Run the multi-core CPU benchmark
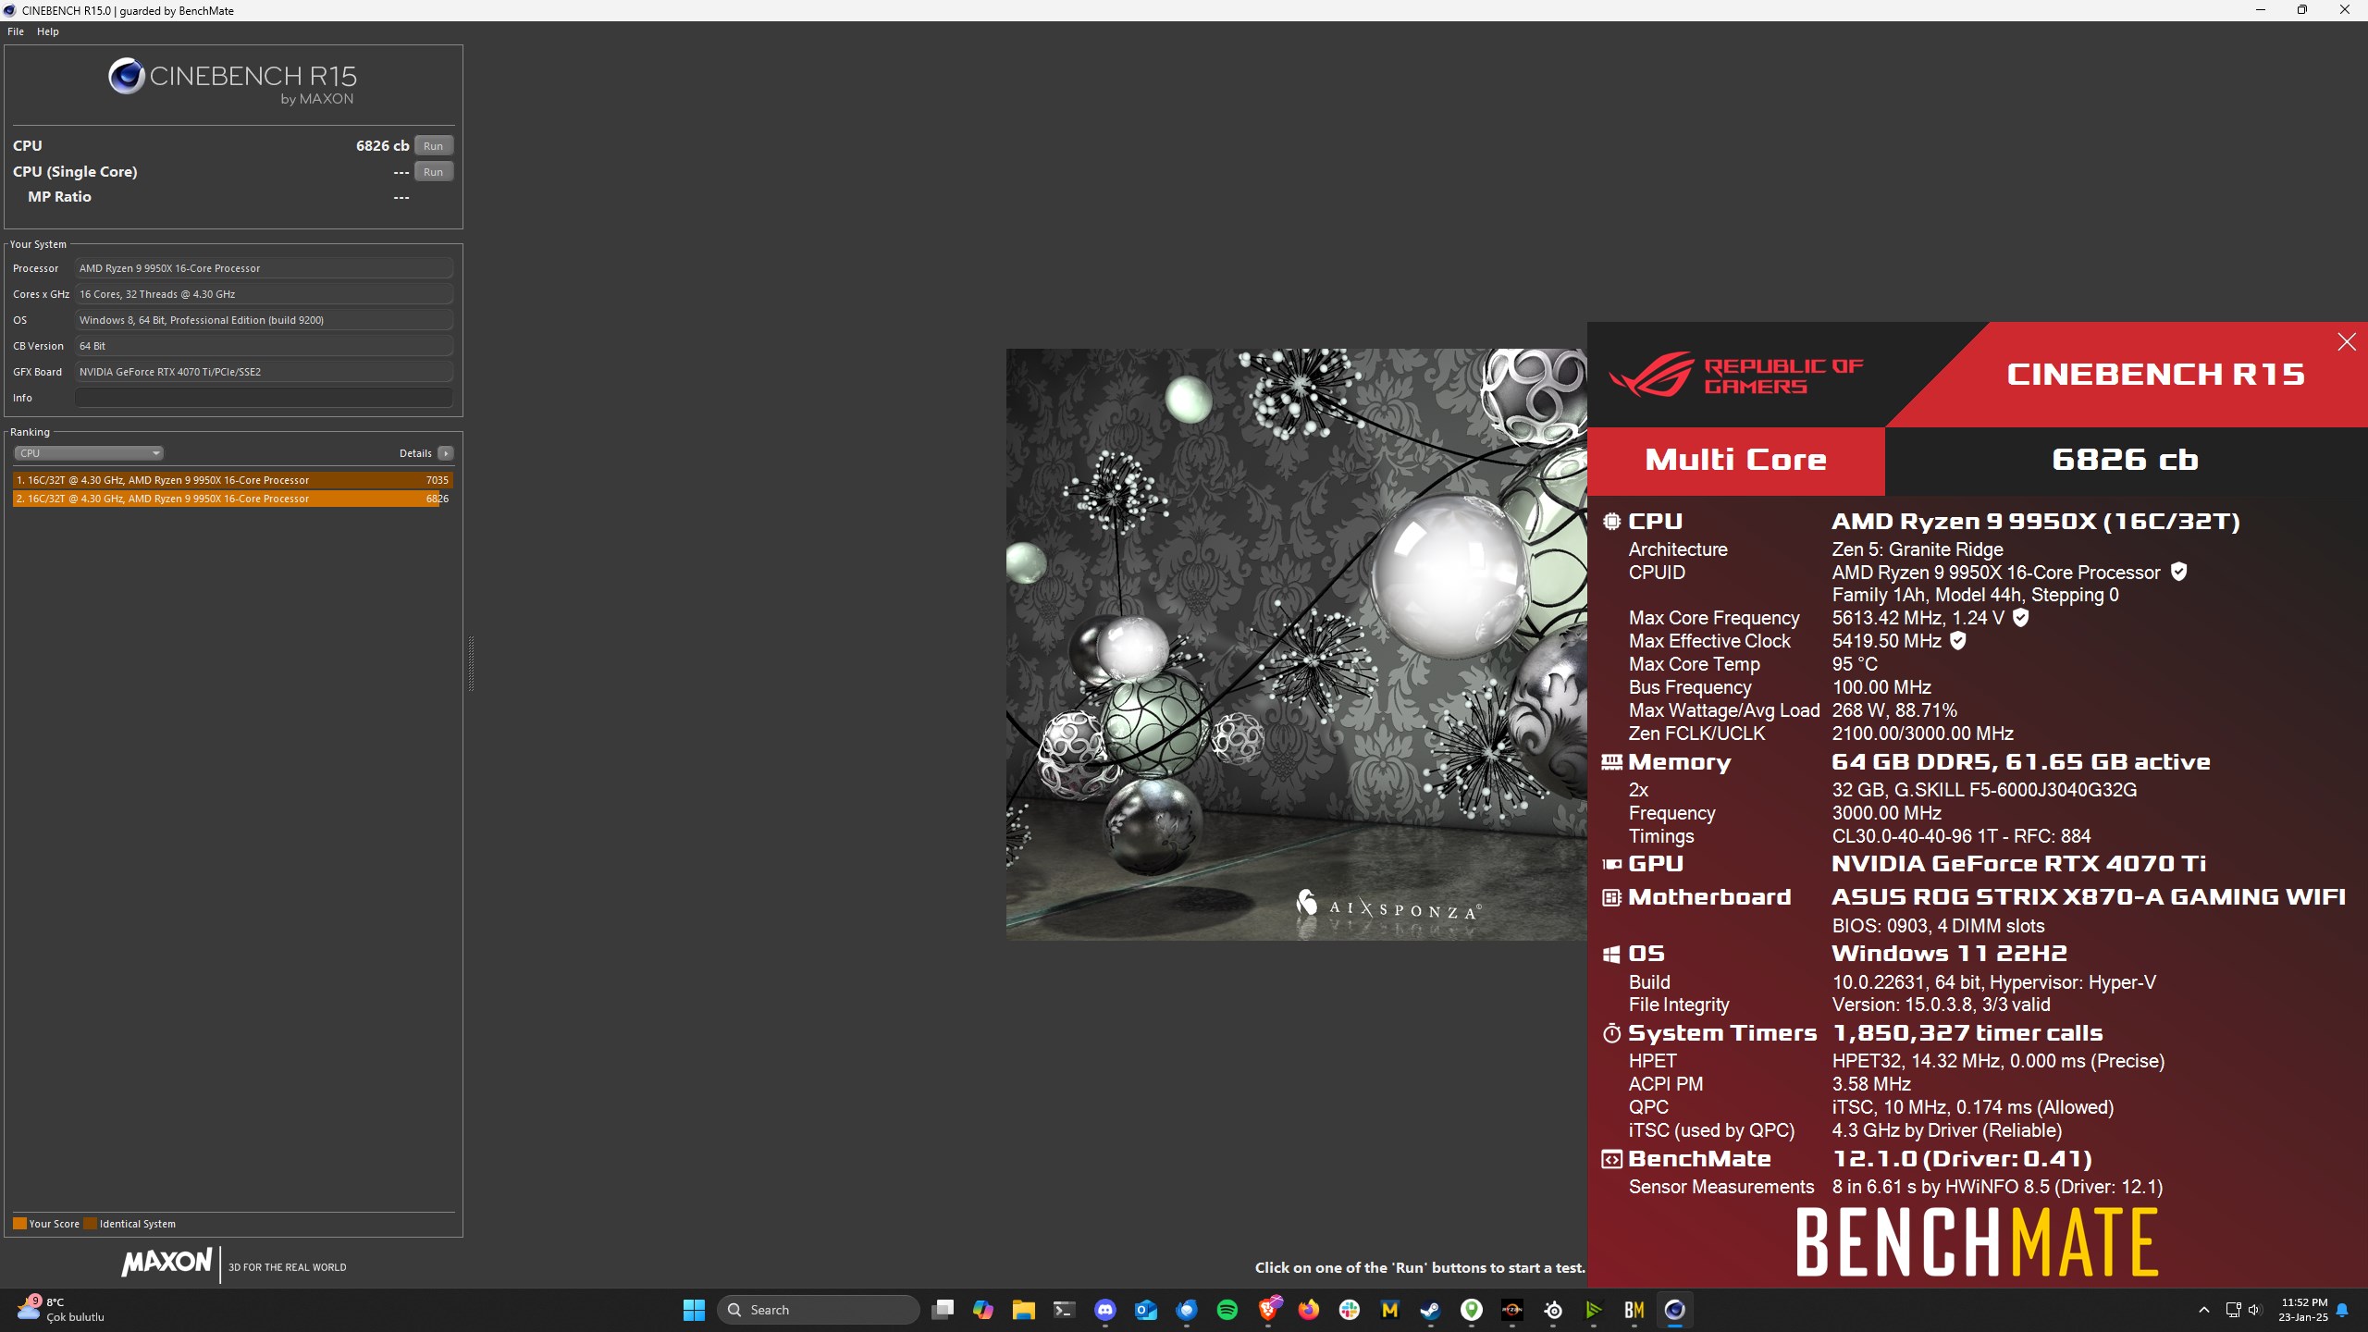The image size is (2368, 1332). click(433, 146)
